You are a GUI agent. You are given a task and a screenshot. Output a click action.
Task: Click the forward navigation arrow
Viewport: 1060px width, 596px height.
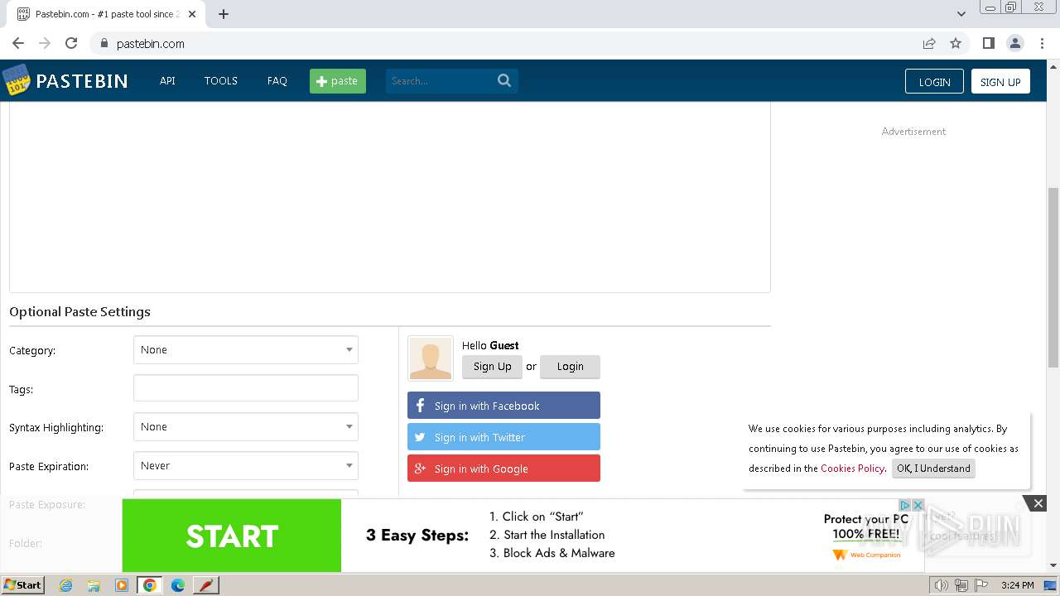pyautogui.click(x=45, y=43)
